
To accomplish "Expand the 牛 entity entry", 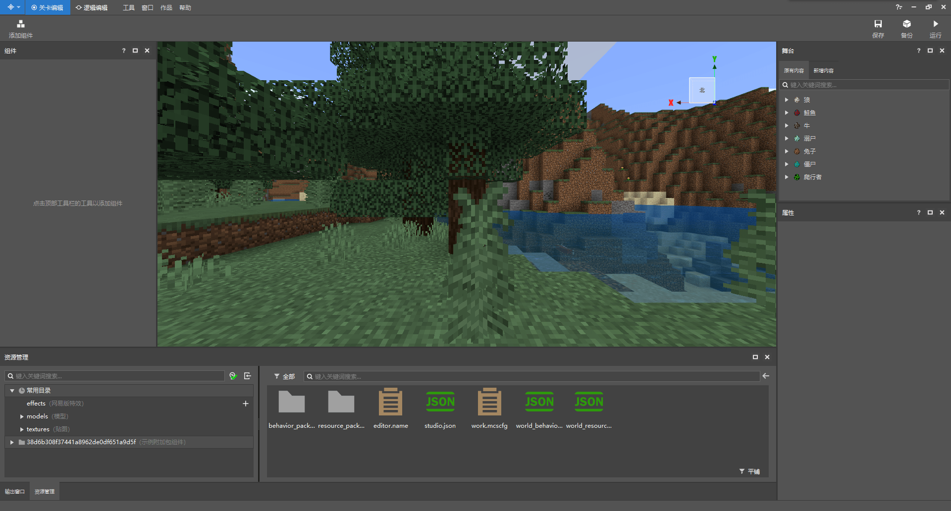I will pos(787,125).
